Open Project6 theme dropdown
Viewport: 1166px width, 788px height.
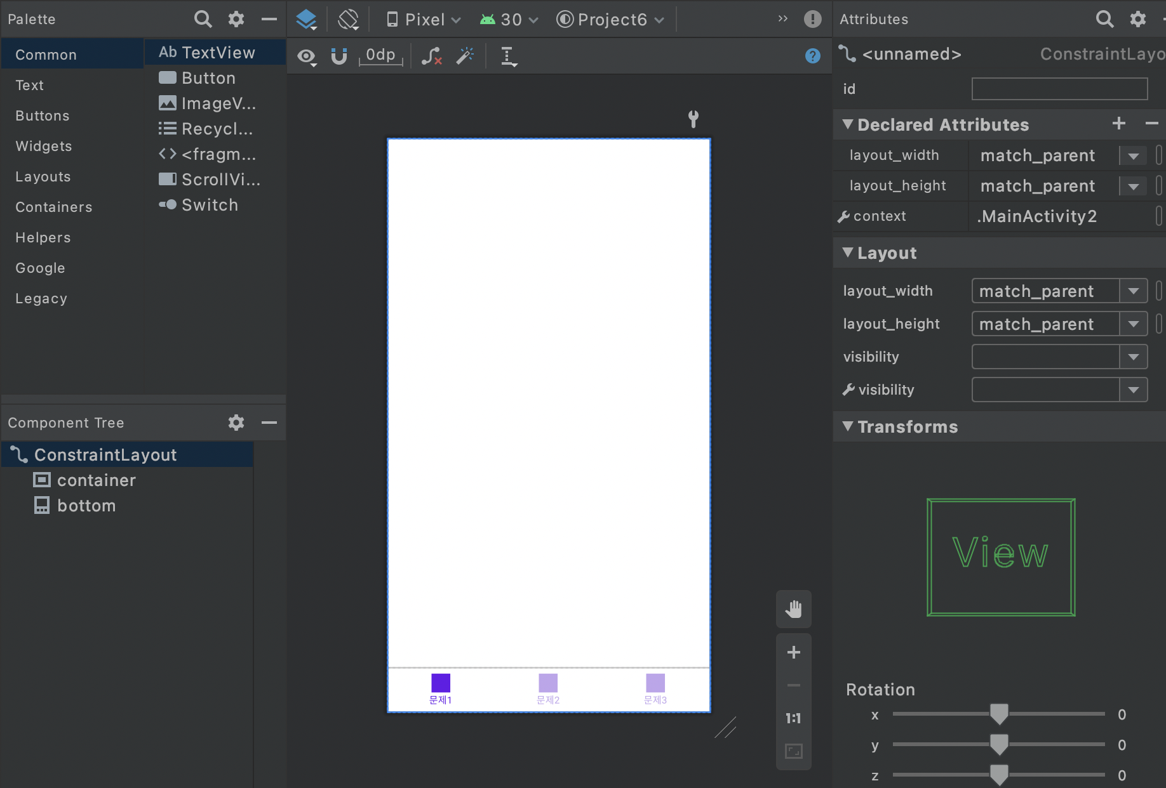point(611,20)
